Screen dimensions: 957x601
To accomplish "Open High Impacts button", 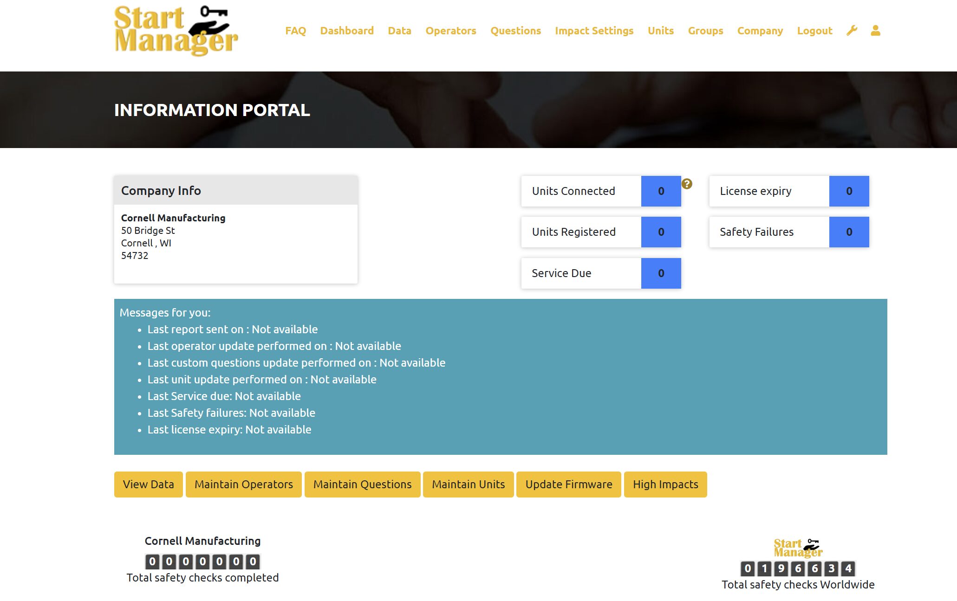I will pos(665,484).
